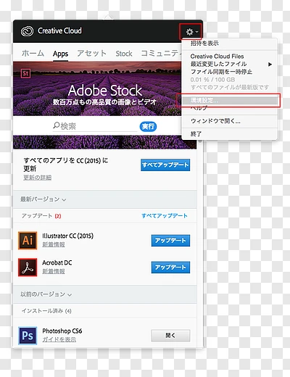Switch to the Stock tab
The height and width of the screenshot is (377, 290).
(x=124, y=54)
